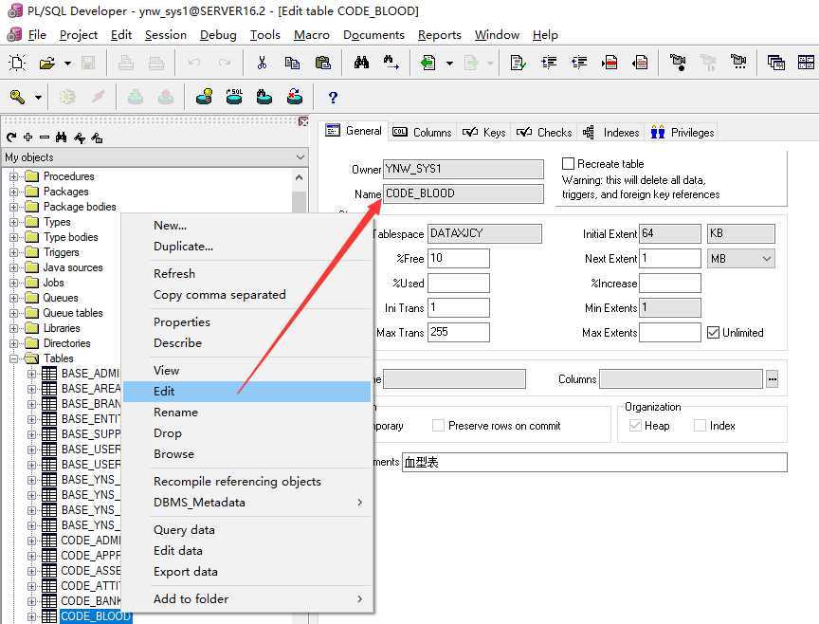This screenshot has height=624, width=819.
Task: Choose Query data in the context menu
Action: (x=246, y=529)
